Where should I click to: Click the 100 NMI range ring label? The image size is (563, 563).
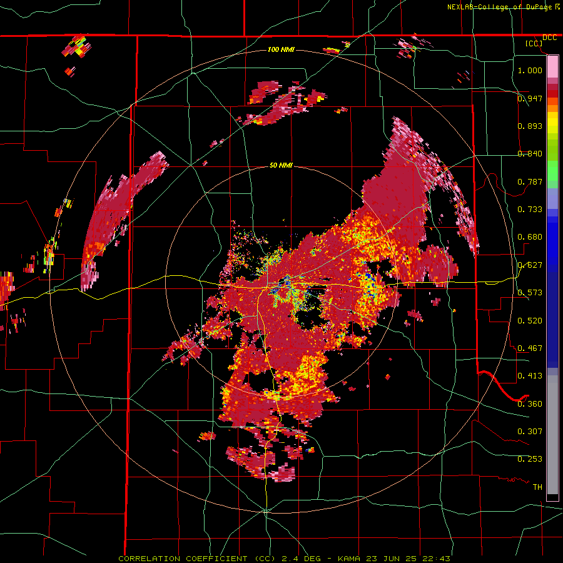coord(281,49)
